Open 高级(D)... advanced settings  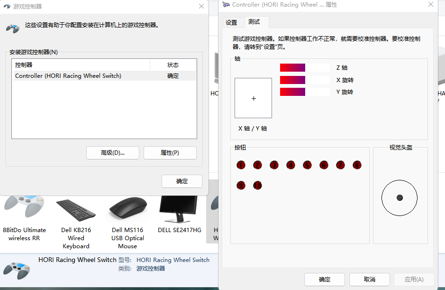pos(113,153)
